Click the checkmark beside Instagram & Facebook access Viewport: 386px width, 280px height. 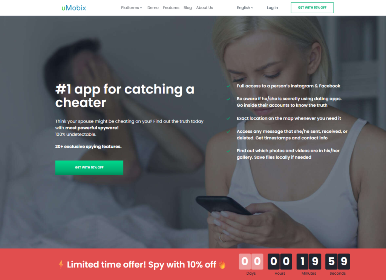(228, 86)
